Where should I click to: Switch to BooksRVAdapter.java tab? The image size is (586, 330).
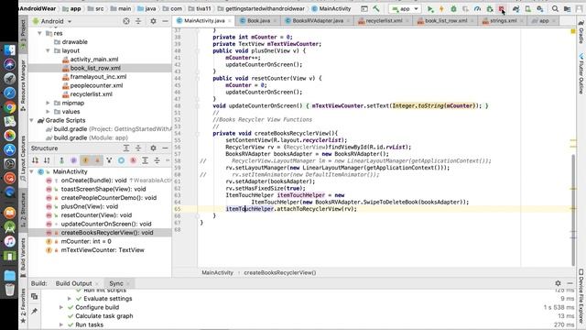[x=318, y=20]
